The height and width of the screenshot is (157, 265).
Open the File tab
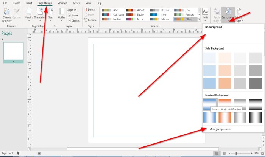pyautogui.click(x=5, y=3)
